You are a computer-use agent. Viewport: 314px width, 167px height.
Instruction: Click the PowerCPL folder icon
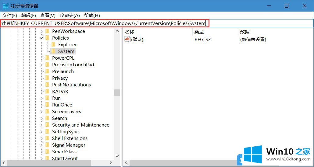47,58
